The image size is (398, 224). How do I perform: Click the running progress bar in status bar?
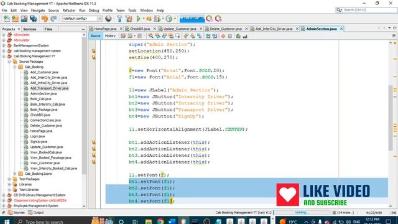(x=302, y=212)
